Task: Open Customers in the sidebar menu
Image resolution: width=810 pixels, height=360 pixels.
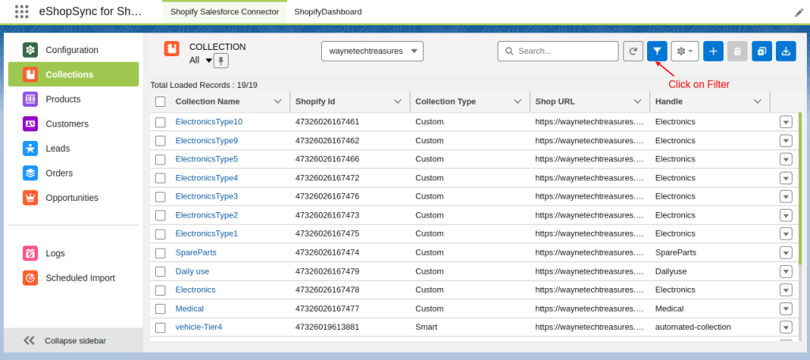Action: pos(74,123)
